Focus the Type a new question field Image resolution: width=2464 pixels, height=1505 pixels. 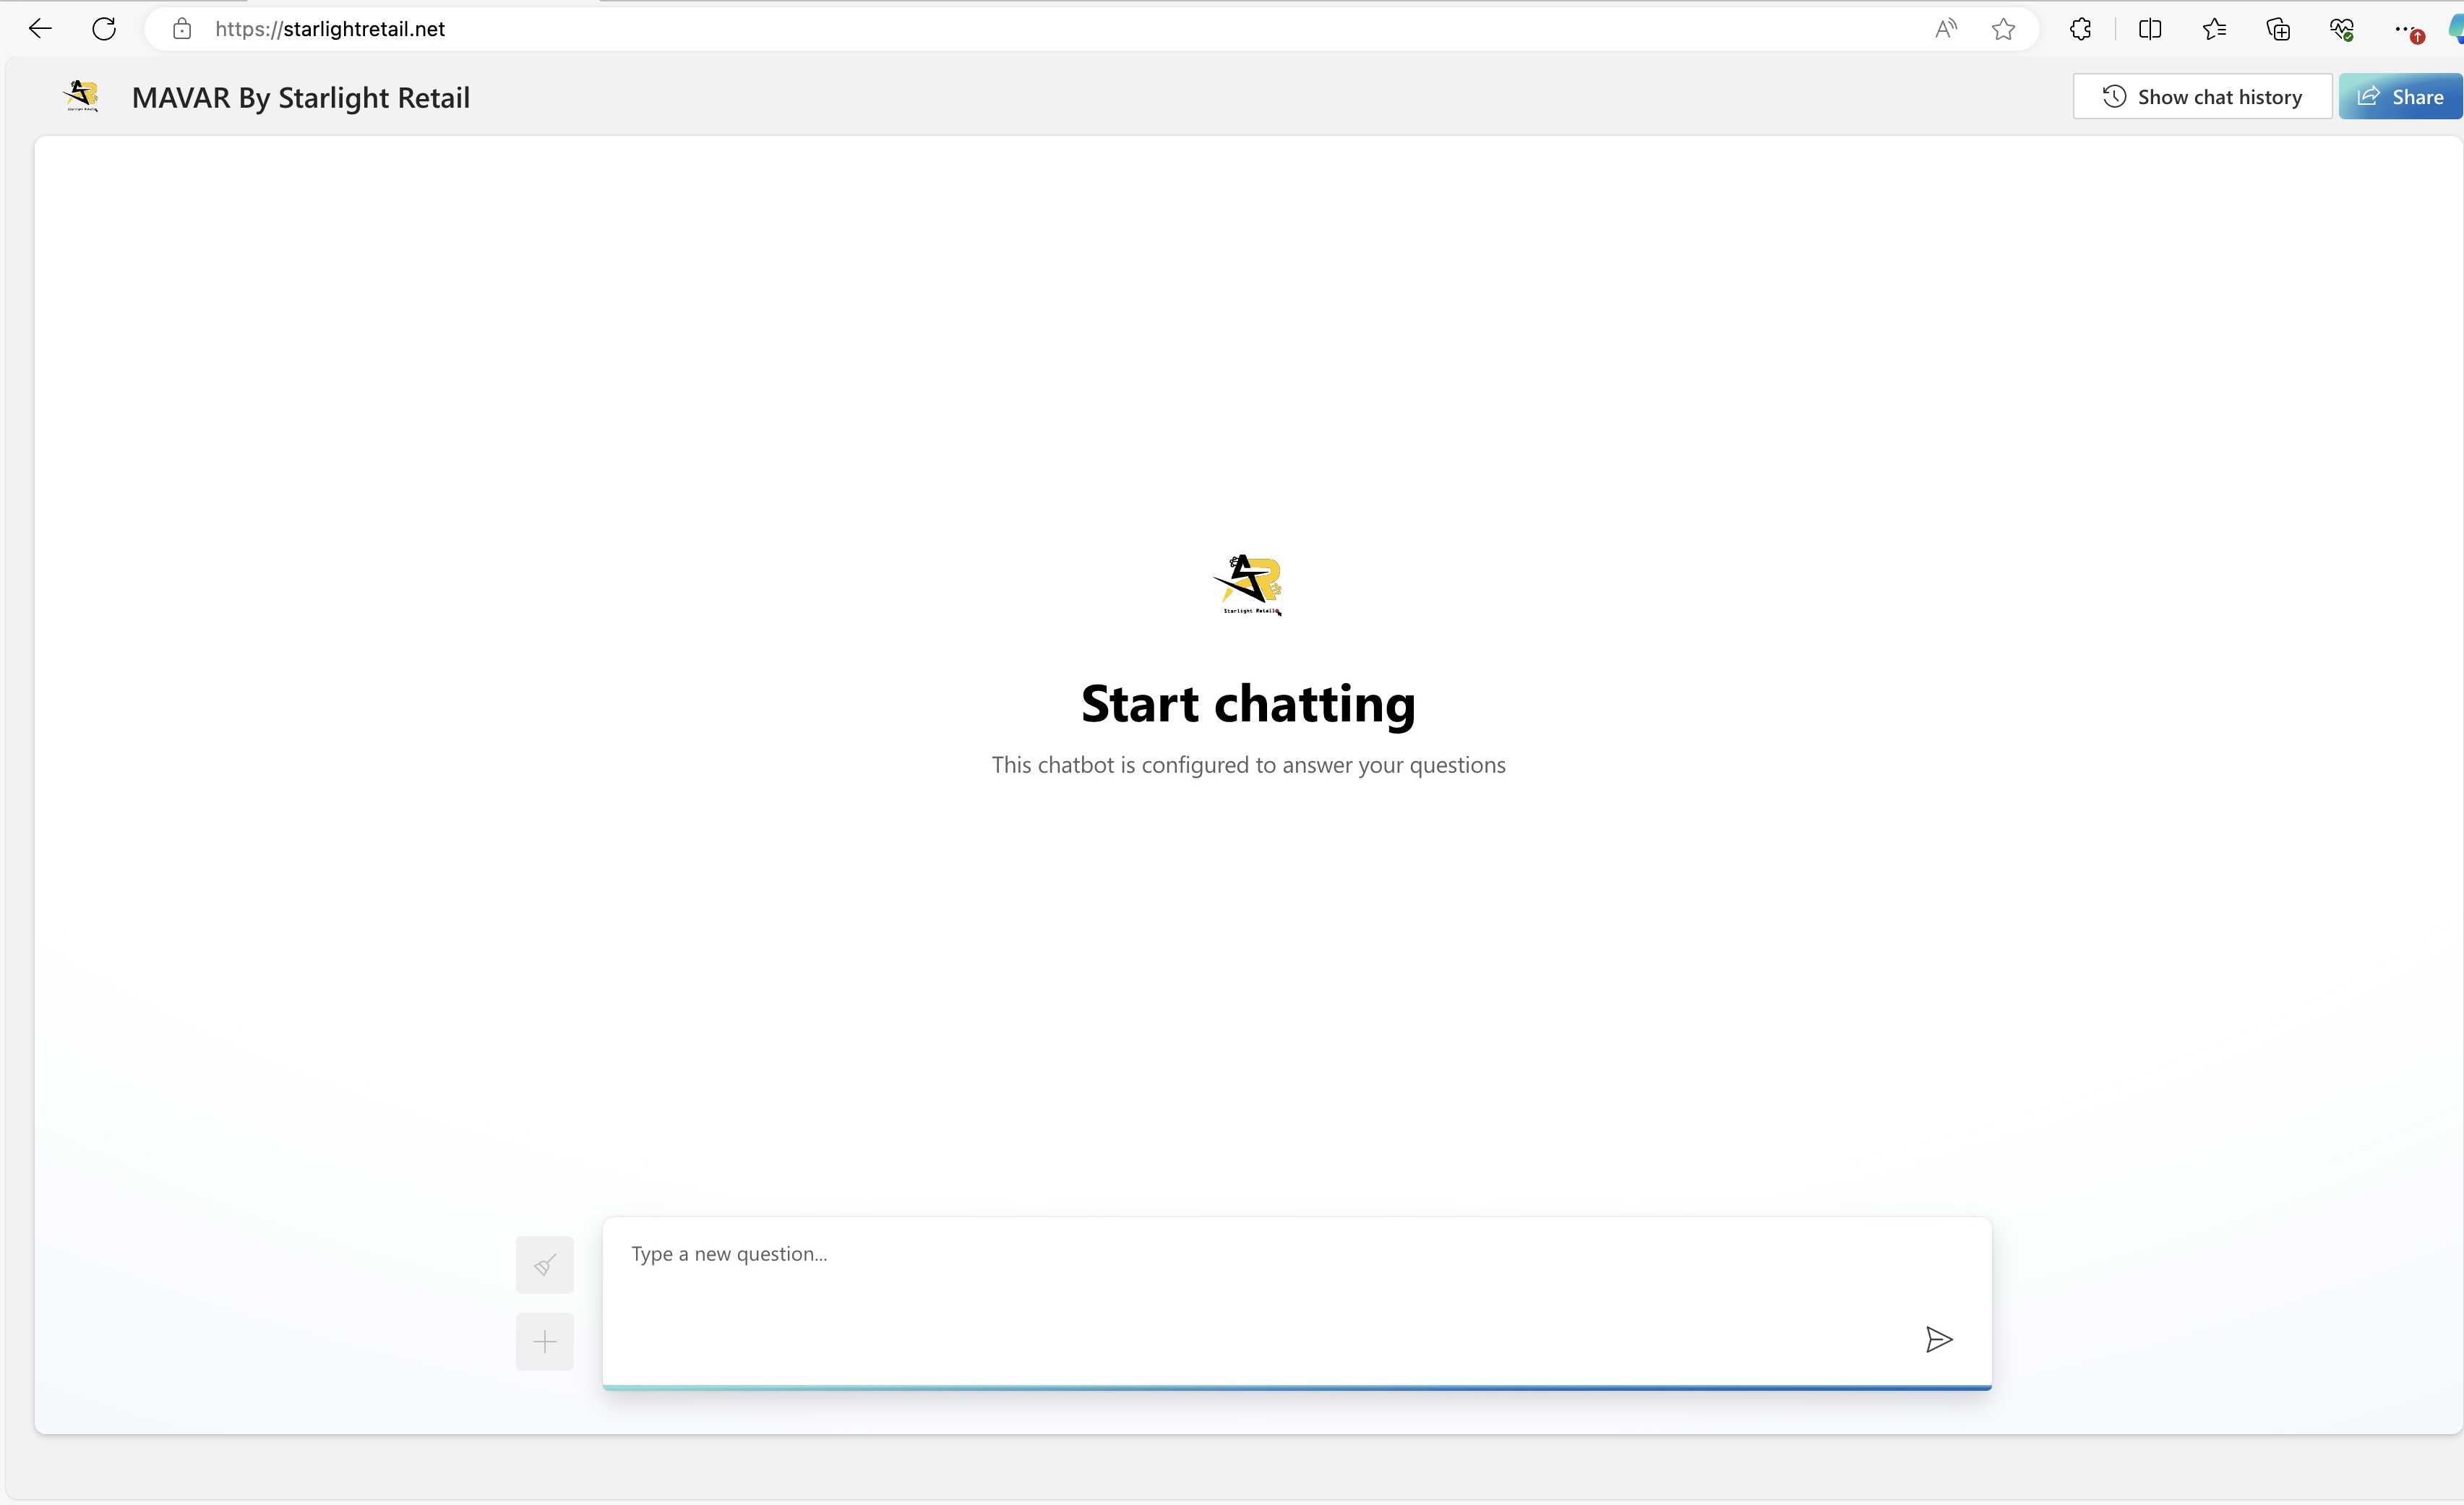[x=1297, y=1303]
